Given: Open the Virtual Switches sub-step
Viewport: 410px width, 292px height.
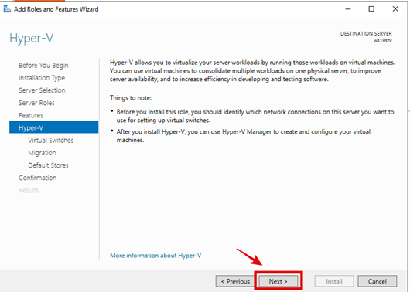Looking at the screenshot, I should click(51, 141).
